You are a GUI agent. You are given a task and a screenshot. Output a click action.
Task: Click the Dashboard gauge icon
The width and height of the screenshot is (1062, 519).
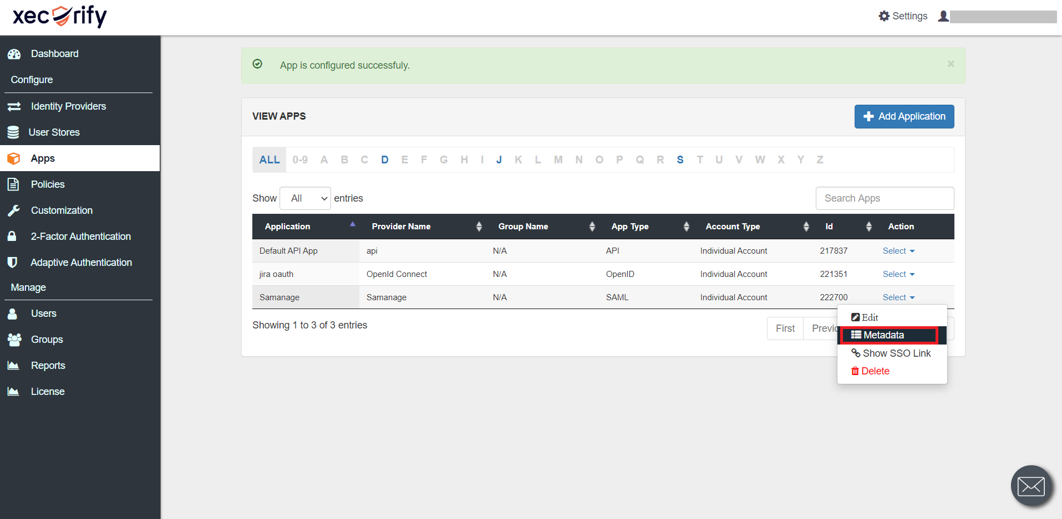pos(14,54)
